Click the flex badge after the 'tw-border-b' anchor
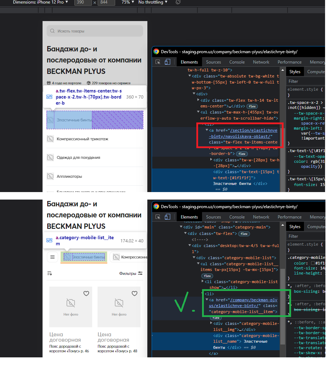Image resolution: width=329 pixels, height=367 pixels. pyautogui.click(x=242, y=154)
